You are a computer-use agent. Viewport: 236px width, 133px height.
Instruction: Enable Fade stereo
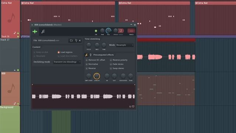point(117,64)
